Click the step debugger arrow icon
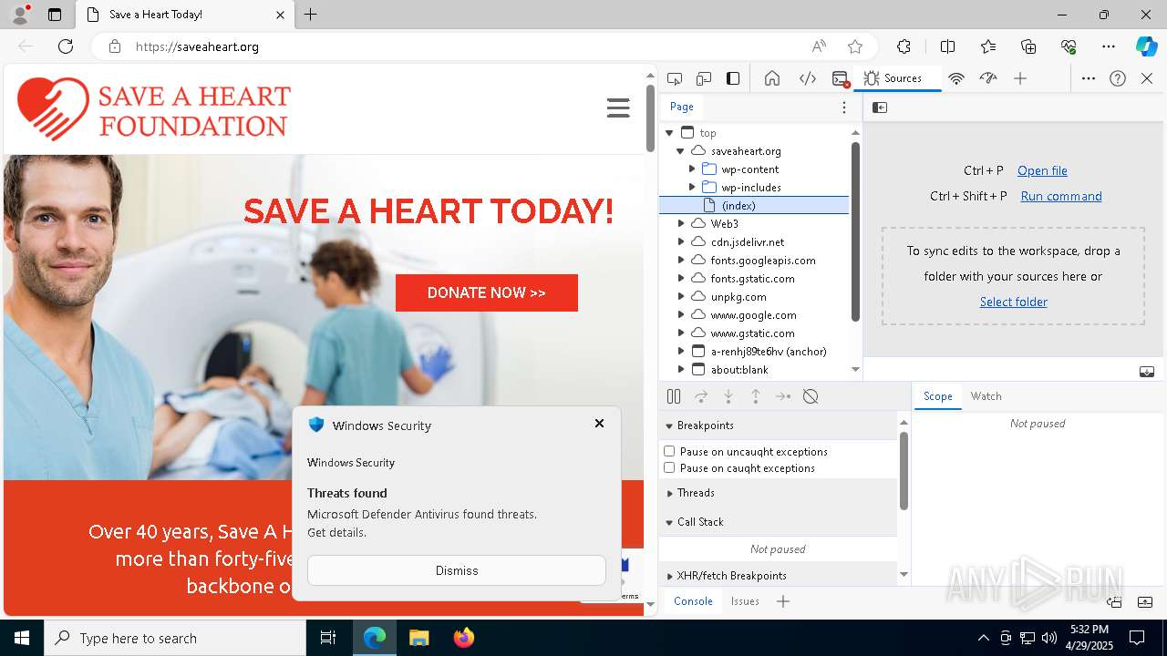This screenshot has height=656, width=1167. [x=783, y=396]
